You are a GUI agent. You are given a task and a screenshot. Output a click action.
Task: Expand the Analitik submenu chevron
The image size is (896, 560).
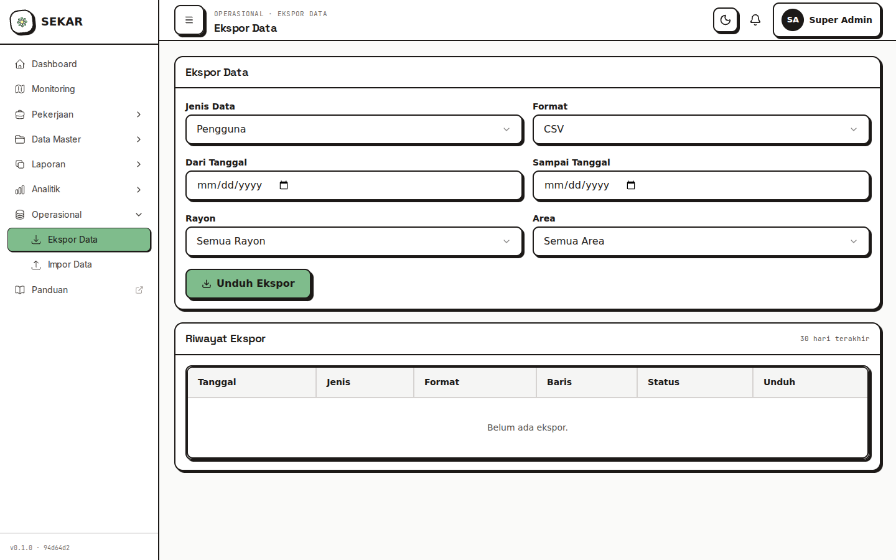click(139, 189)
